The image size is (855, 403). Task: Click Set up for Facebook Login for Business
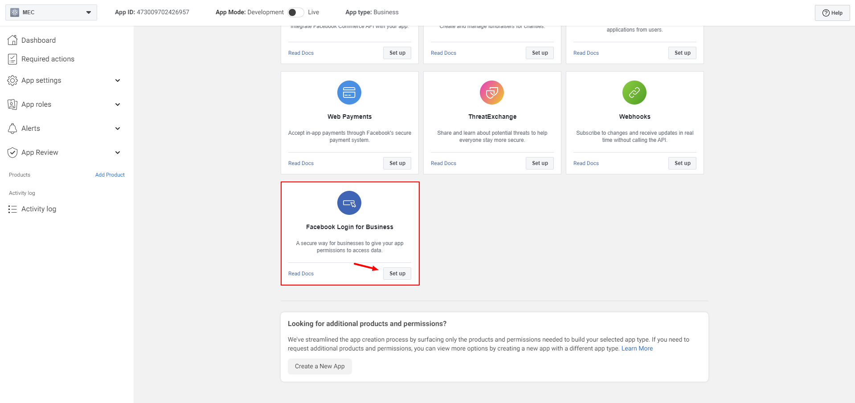pos(397,273)
